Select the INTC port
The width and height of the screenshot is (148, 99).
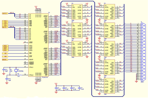(x=5, y=49)
